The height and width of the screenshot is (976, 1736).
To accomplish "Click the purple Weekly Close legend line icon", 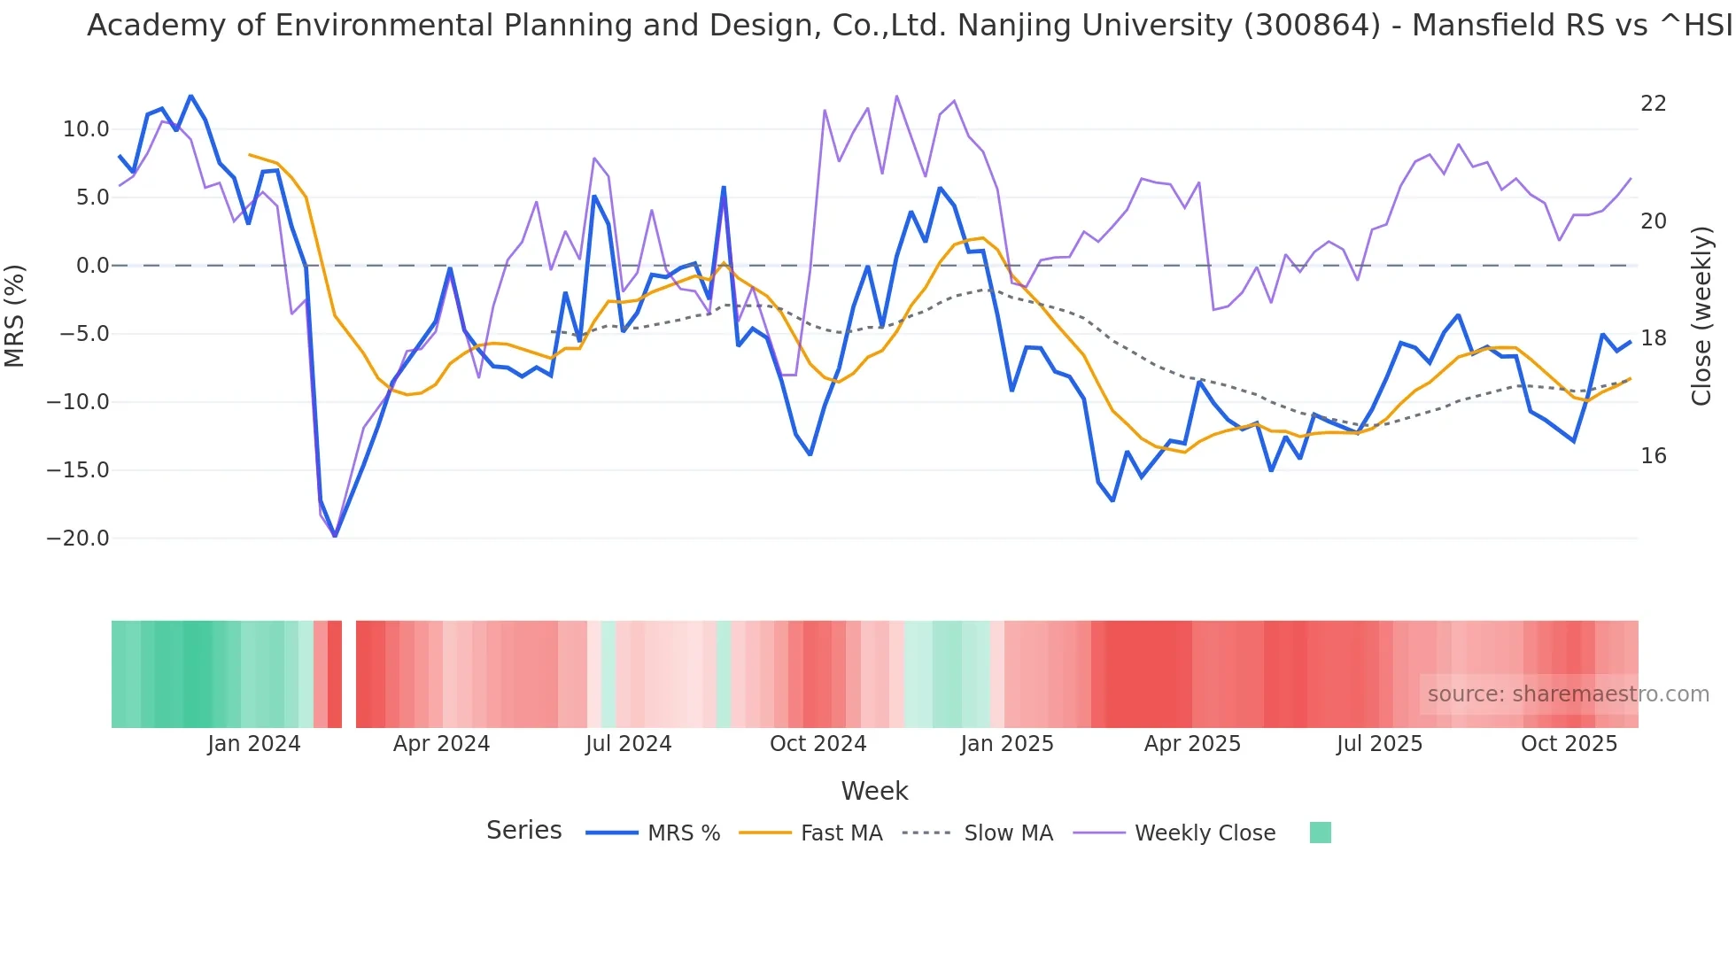I will 1098,833.
